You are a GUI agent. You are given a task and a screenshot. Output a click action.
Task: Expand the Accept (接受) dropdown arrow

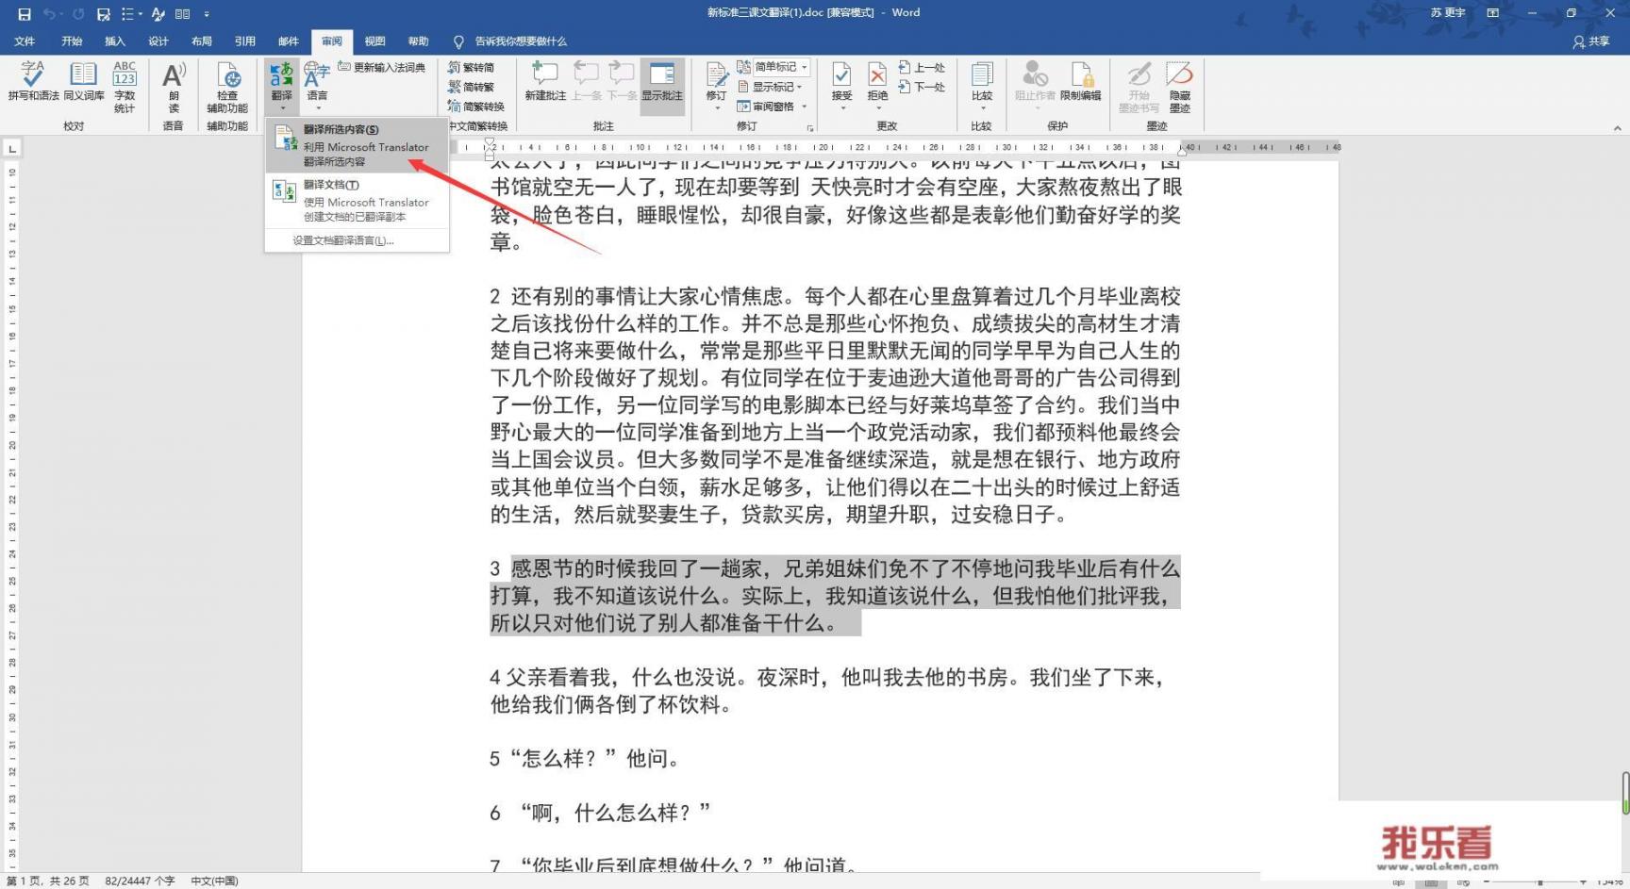coord(841,108)
